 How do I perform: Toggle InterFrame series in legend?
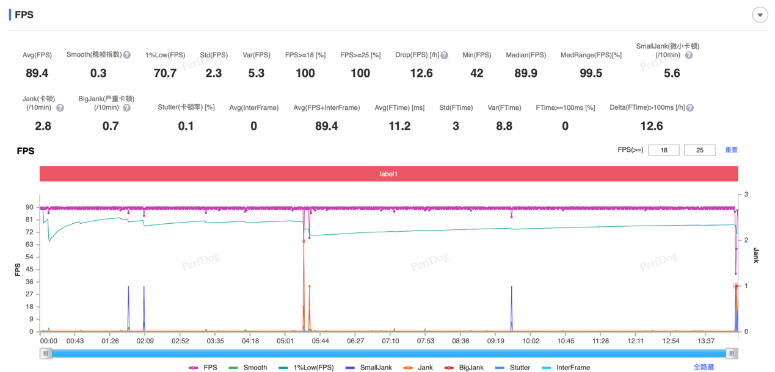[566, 368]
